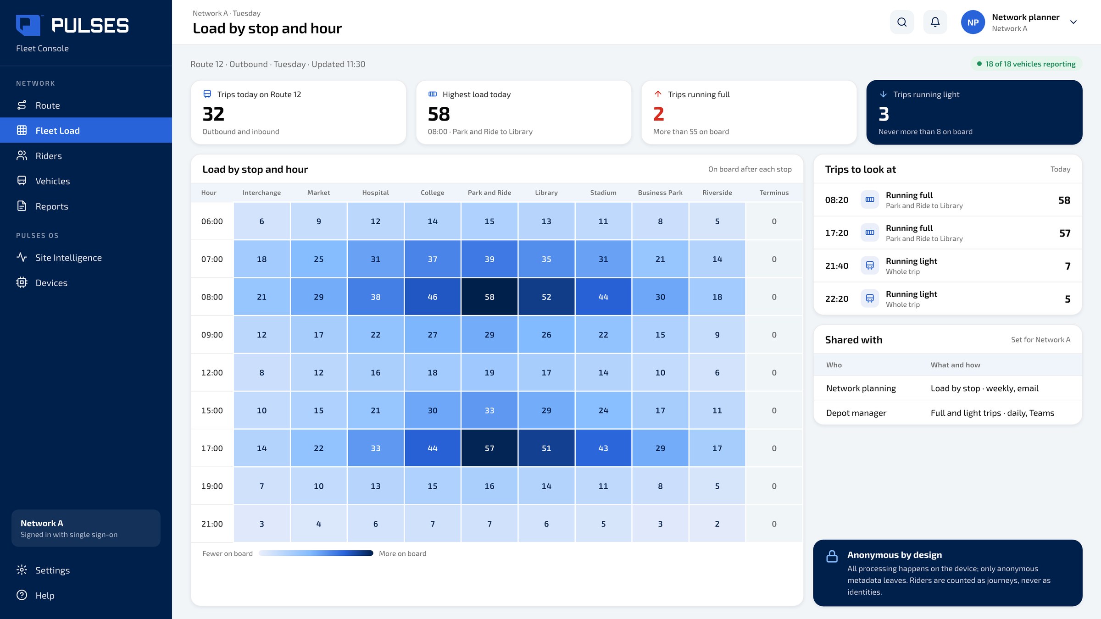Go to Riders page

point(86,156)
